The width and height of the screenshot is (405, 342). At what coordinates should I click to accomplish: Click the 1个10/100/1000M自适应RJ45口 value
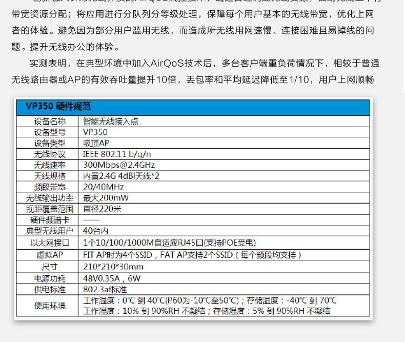(169, 243)
